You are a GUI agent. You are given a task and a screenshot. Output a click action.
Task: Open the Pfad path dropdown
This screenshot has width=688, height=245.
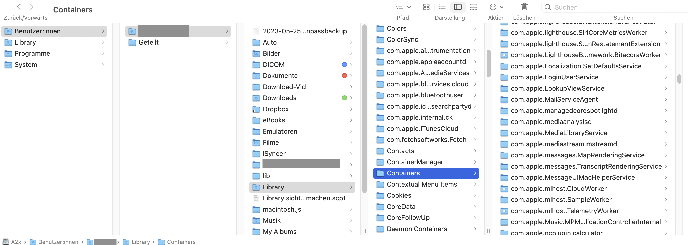coord(403,7)
